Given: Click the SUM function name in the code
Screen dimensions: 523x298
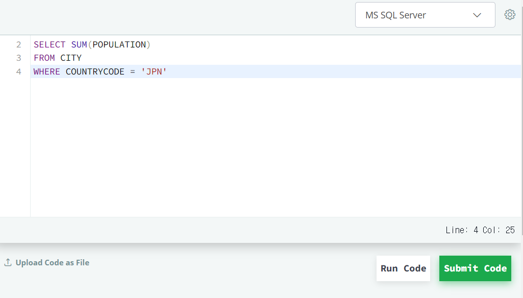Looking at the screenshot, I should (79, 45).
